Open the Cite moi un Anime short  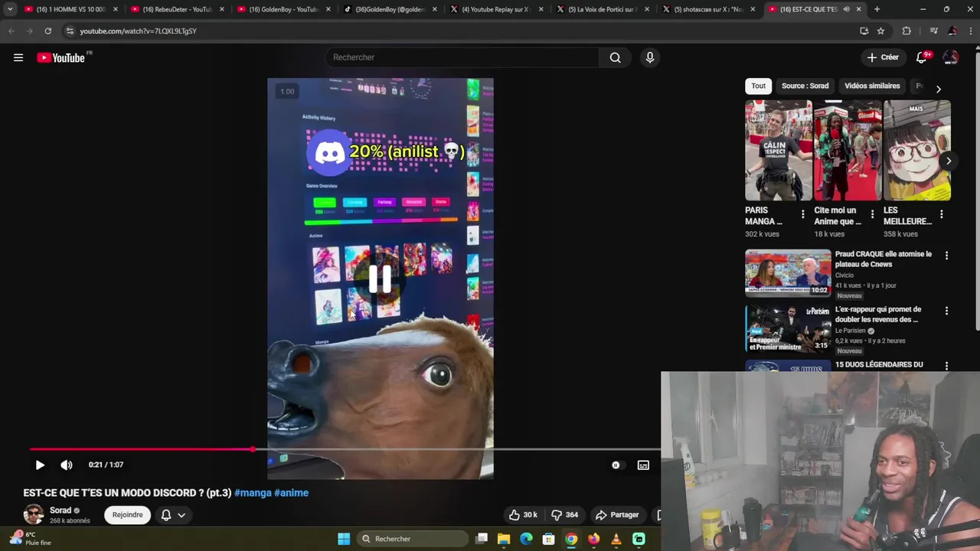[848, 150]
